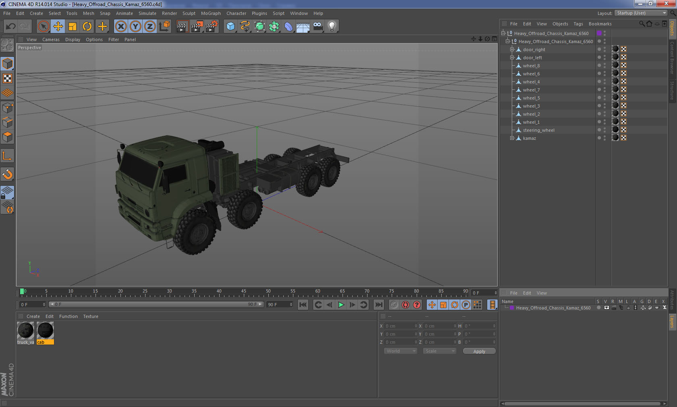Viewport: 677px width, 407px height.
Task: Select the Live Selection tool
Action: (43, 27)
